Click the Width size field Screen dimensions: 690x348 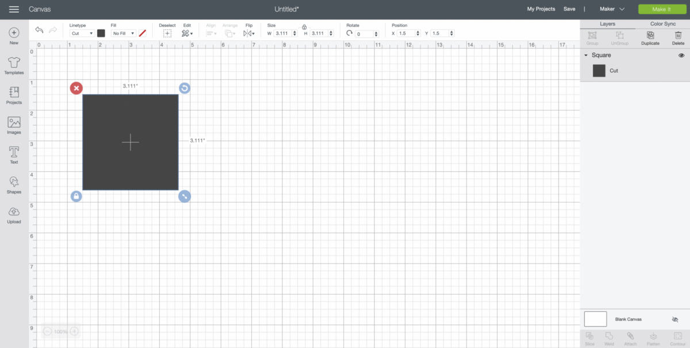click(x=282, y=33)
